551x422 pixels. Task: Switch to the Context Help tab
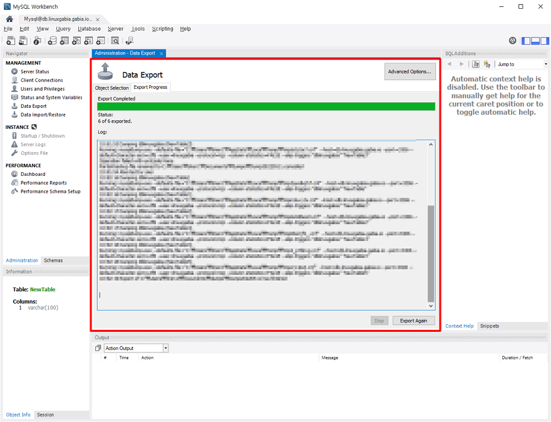tap(460, 326)
